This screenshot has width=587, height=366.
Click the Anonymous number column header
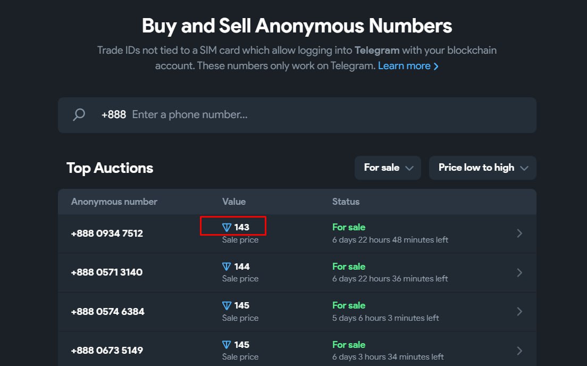[x=114, y=202]
